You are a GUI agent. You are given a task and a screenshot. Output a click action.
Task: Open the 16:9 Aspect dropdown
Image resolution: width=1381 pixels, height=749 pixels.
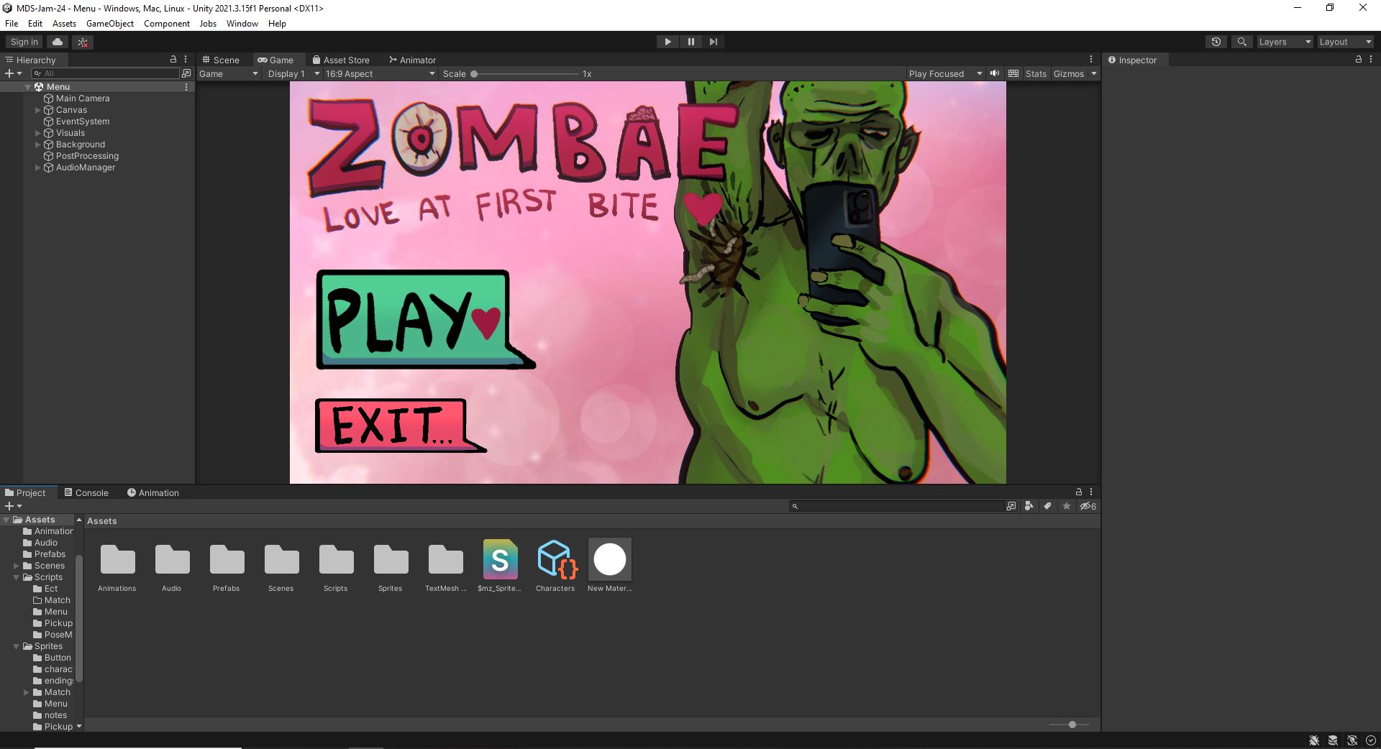click(380, 73)
